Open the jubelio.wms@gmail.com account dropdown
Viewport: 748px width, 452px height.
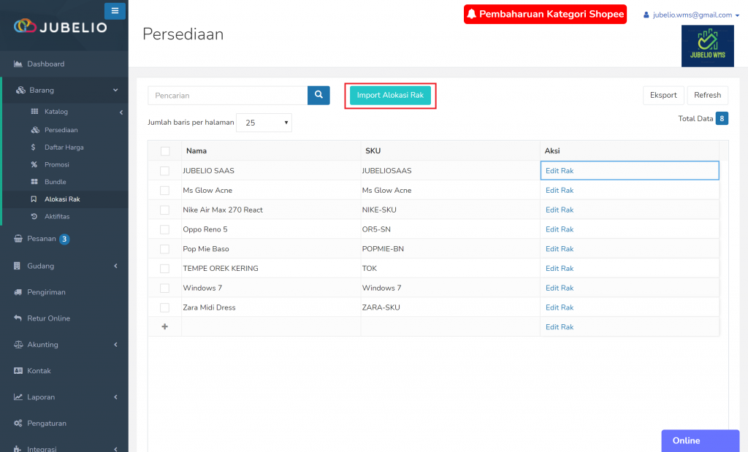pos(691,15)
